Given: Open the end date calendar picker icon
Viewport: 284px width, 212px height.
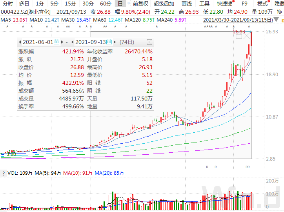Looking at the screenshot, I should click(x=109, y=42).
